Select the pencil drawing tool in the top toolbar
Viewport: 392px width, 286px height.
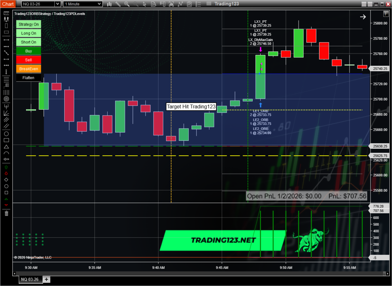coord(118,4)
